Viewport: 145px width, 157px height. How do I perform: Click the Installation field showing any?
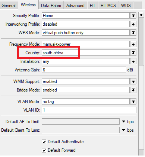pyautogui.click(x=86, y=61)
